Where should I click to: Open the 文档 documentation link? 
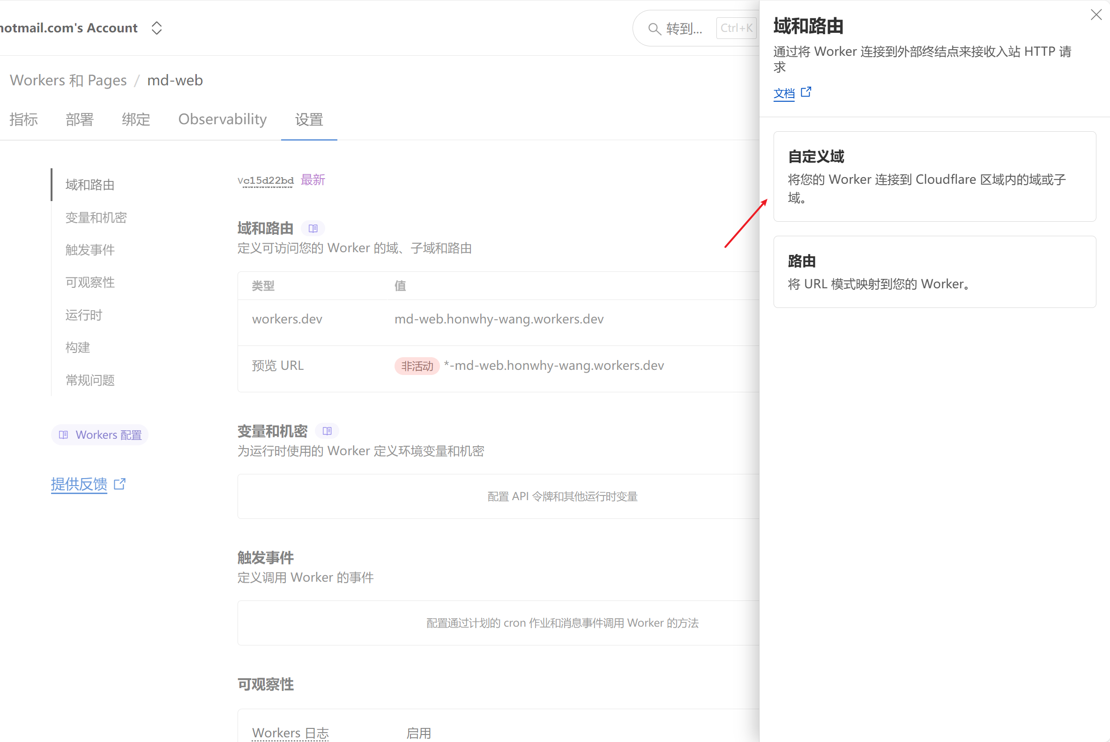click(x=784, y=93)
